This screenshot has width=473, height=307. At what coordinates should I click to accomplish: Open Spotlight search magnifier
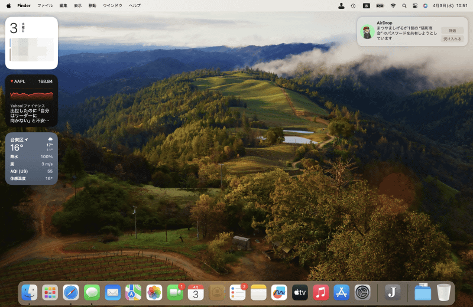point(404,5)
